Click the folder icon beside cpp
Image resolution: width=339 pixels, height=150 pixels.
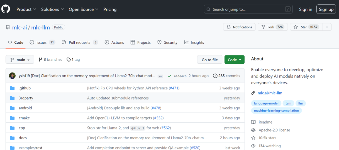click(x=12, y=128)
